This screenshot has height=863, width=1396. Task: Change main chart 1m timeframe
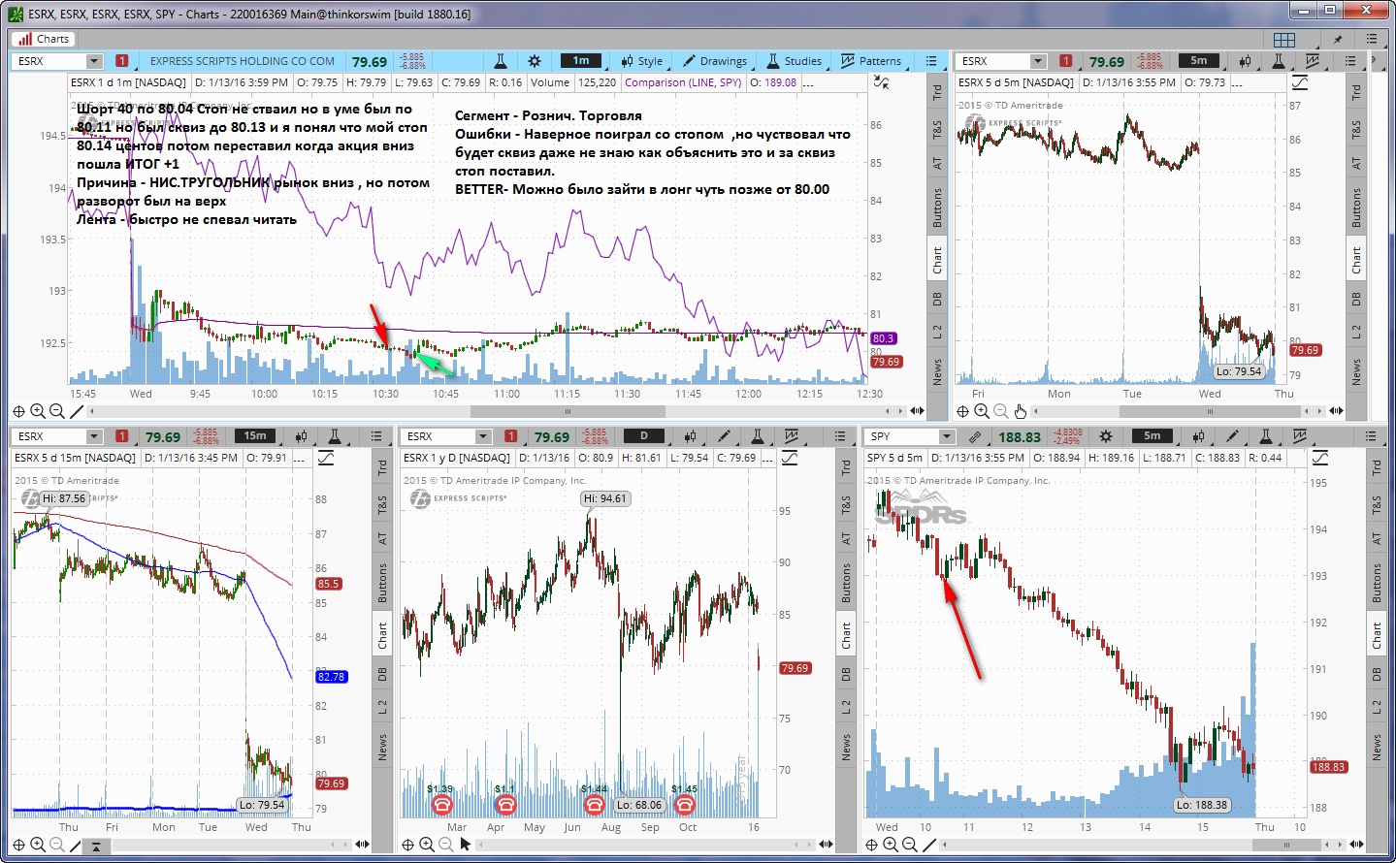click(x=581, y=60)
